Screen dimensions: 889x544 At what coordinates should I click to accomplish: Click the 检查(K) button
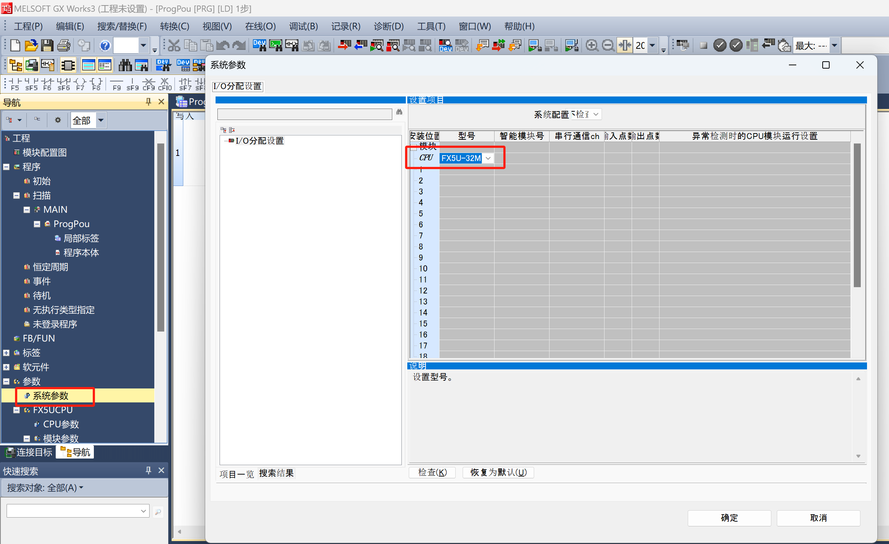(x=432, y=472)
